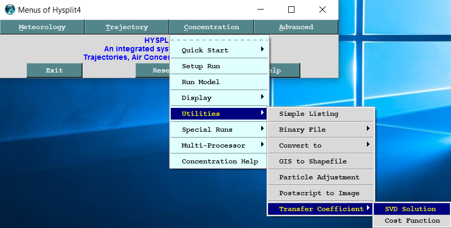Open the Trajectory menu
The width and height of the screenshot is (451, 228).
click(x=126, y=27)
